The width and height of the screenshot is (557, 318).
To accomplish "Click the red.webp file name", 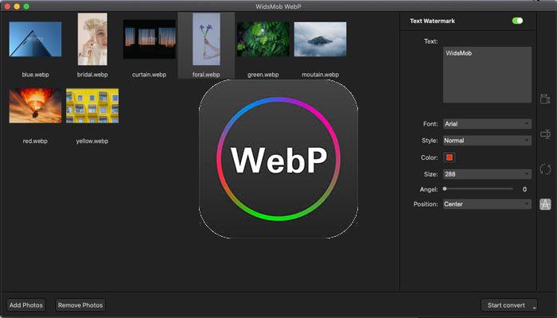I will [x=35, y=141].
